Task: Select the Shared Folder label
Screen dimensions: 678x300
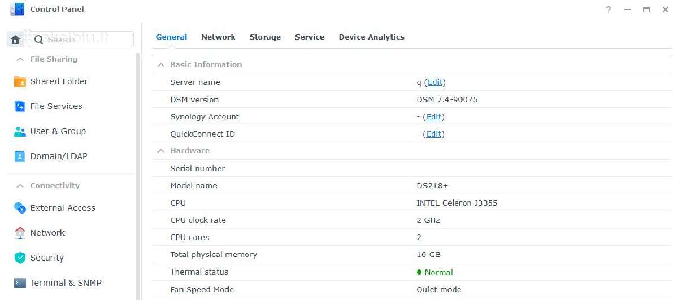Action: coord(59,81)
